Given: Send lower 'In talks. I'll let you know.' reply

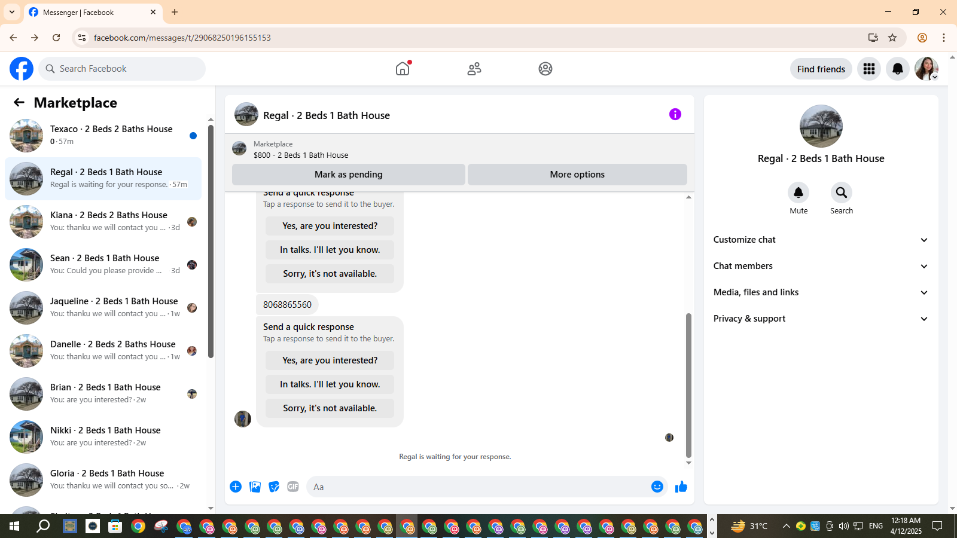Looking at the screenshot, I should coord(330,384).
